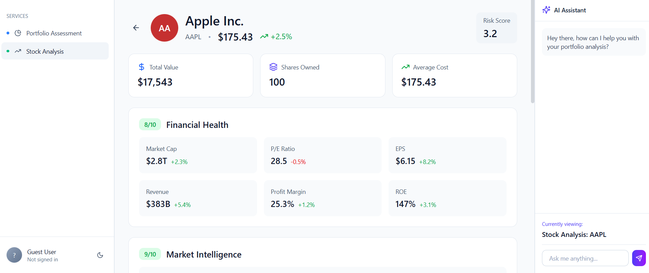Click the Ask me anything input field
The image size is (649, 273).
pyautogui.click(x=585, y=258)
